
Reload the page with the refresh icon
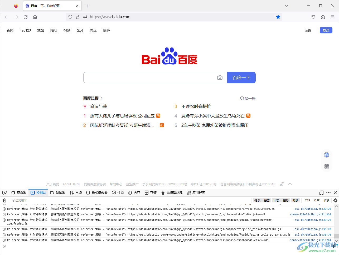[26, 17]
